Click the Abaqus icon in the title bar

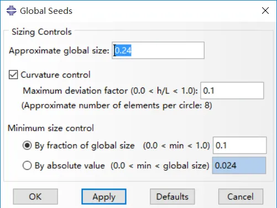pos(12,11)
